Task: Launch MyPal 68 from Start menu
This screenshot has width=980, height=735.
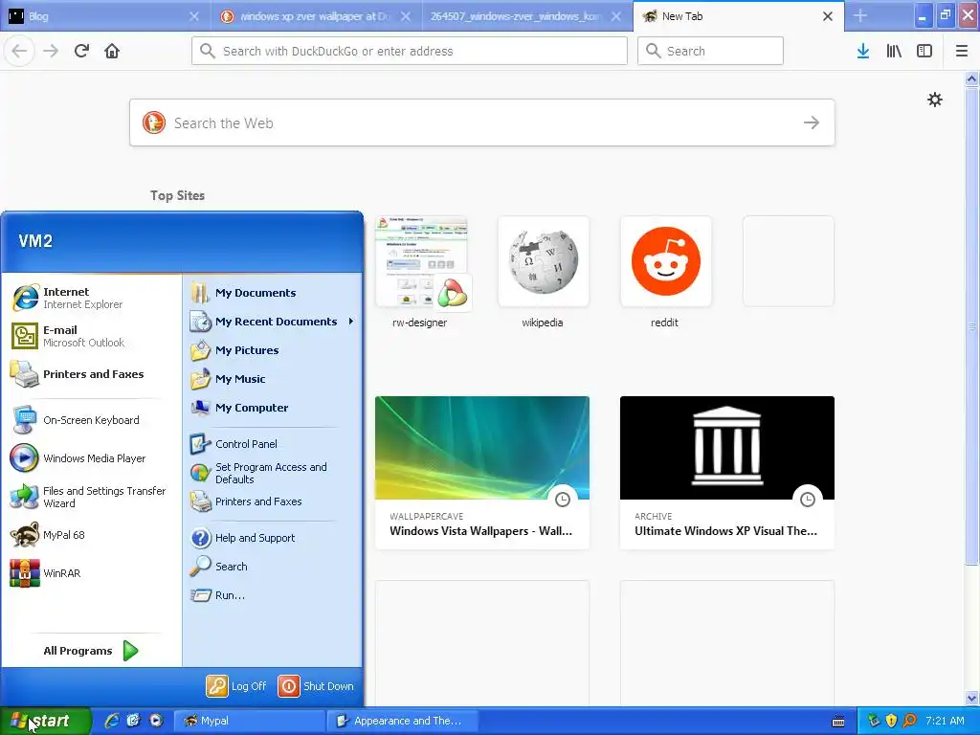Action: [91, 535]
